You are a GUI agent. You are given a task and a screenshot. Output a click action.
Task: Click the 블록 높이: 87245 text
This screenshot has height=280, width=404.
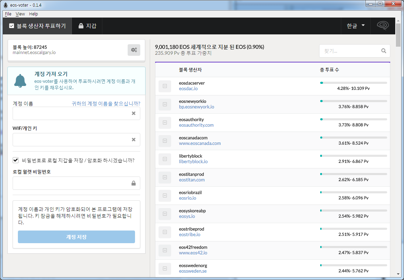click(x=30, y=47)
